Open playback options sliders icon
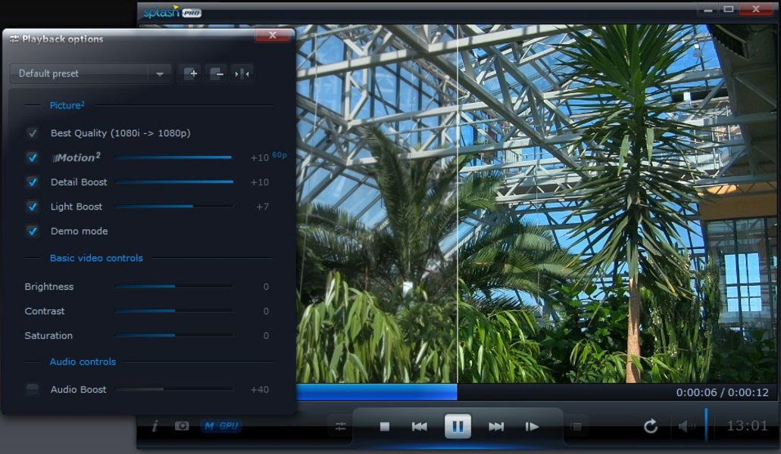Screen dimensions: 781x454 (x=341, y=427)
